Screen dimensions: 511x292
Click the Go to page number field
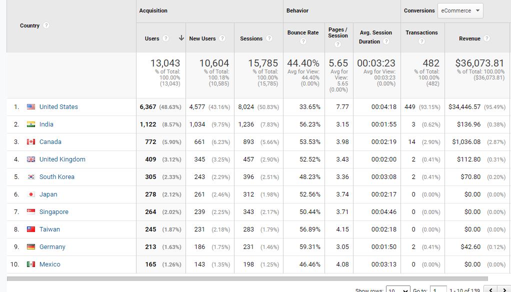click(438, 290)
